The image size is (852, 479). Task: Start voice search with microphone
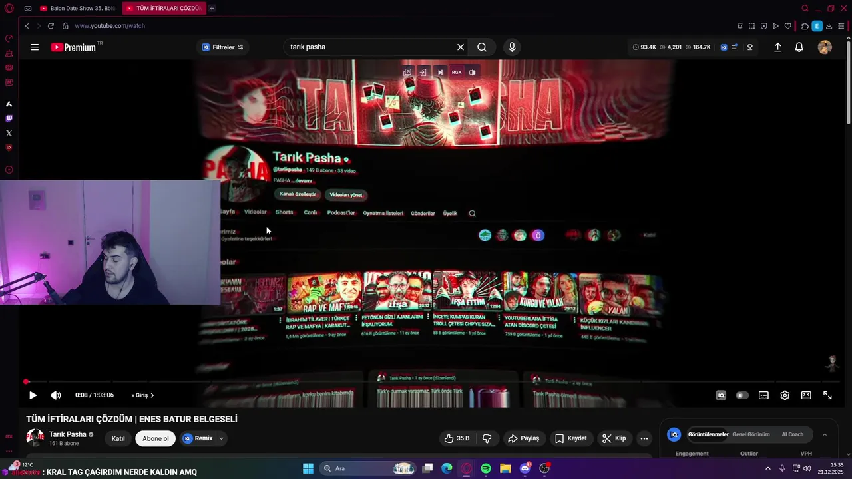(x=512, y=47)
